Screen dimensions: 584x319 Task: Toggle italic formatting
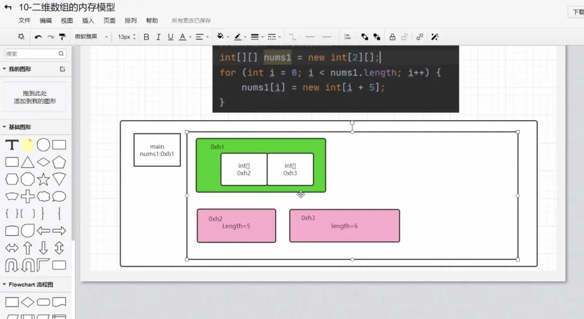click(158, 37)
